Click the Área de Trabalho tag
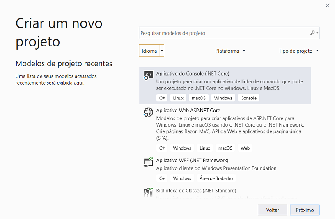Viewport: 335px width, 219px height. [216, 178]
